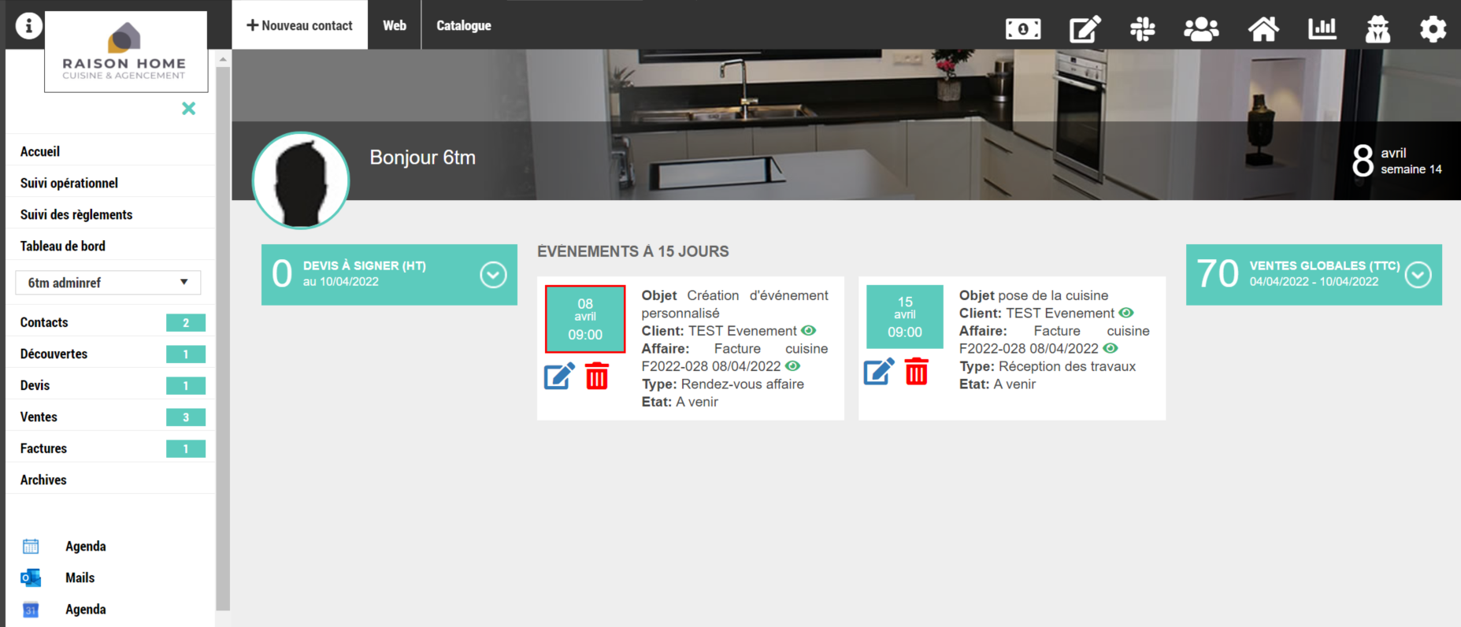Click the money banknote icon in top bar
The height and width of the screenshot is (627, 1461).
point(1023,29)
